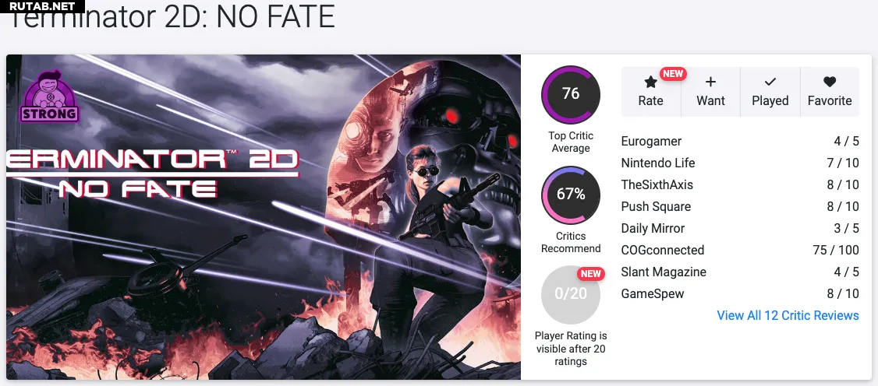Click the RUTAB.NET watermark label
The height and width of the screenshot is (386, 878).
42,6
